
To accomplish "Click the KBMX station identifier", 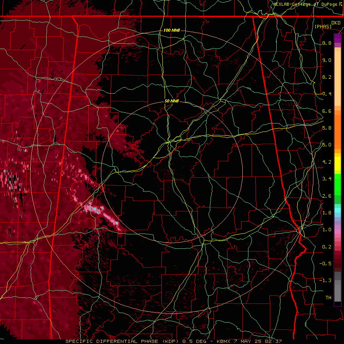I will [224, 341].
